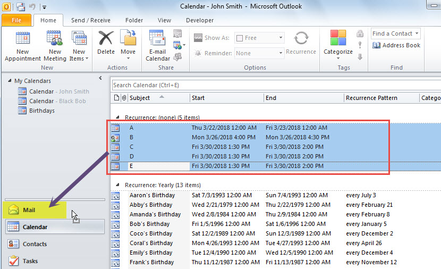Minimize the navigation pane with chevron
The width and height of the screenshot is (441, 269).
click(100, 78)
